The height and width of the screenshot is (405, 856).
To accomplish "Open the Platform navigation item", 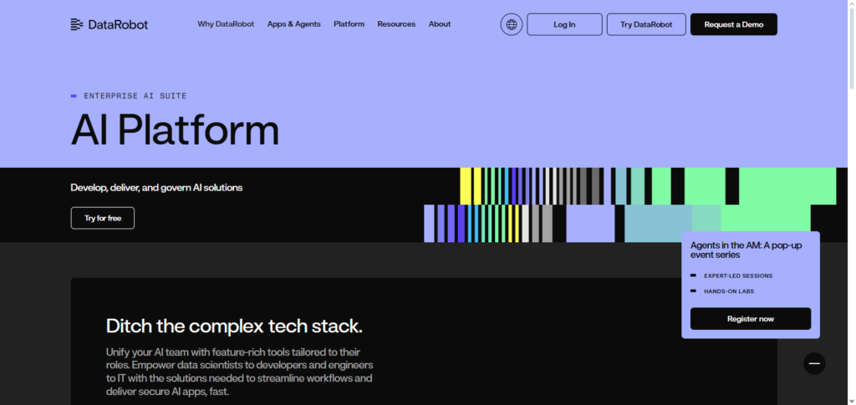I will tap(349, 24).
